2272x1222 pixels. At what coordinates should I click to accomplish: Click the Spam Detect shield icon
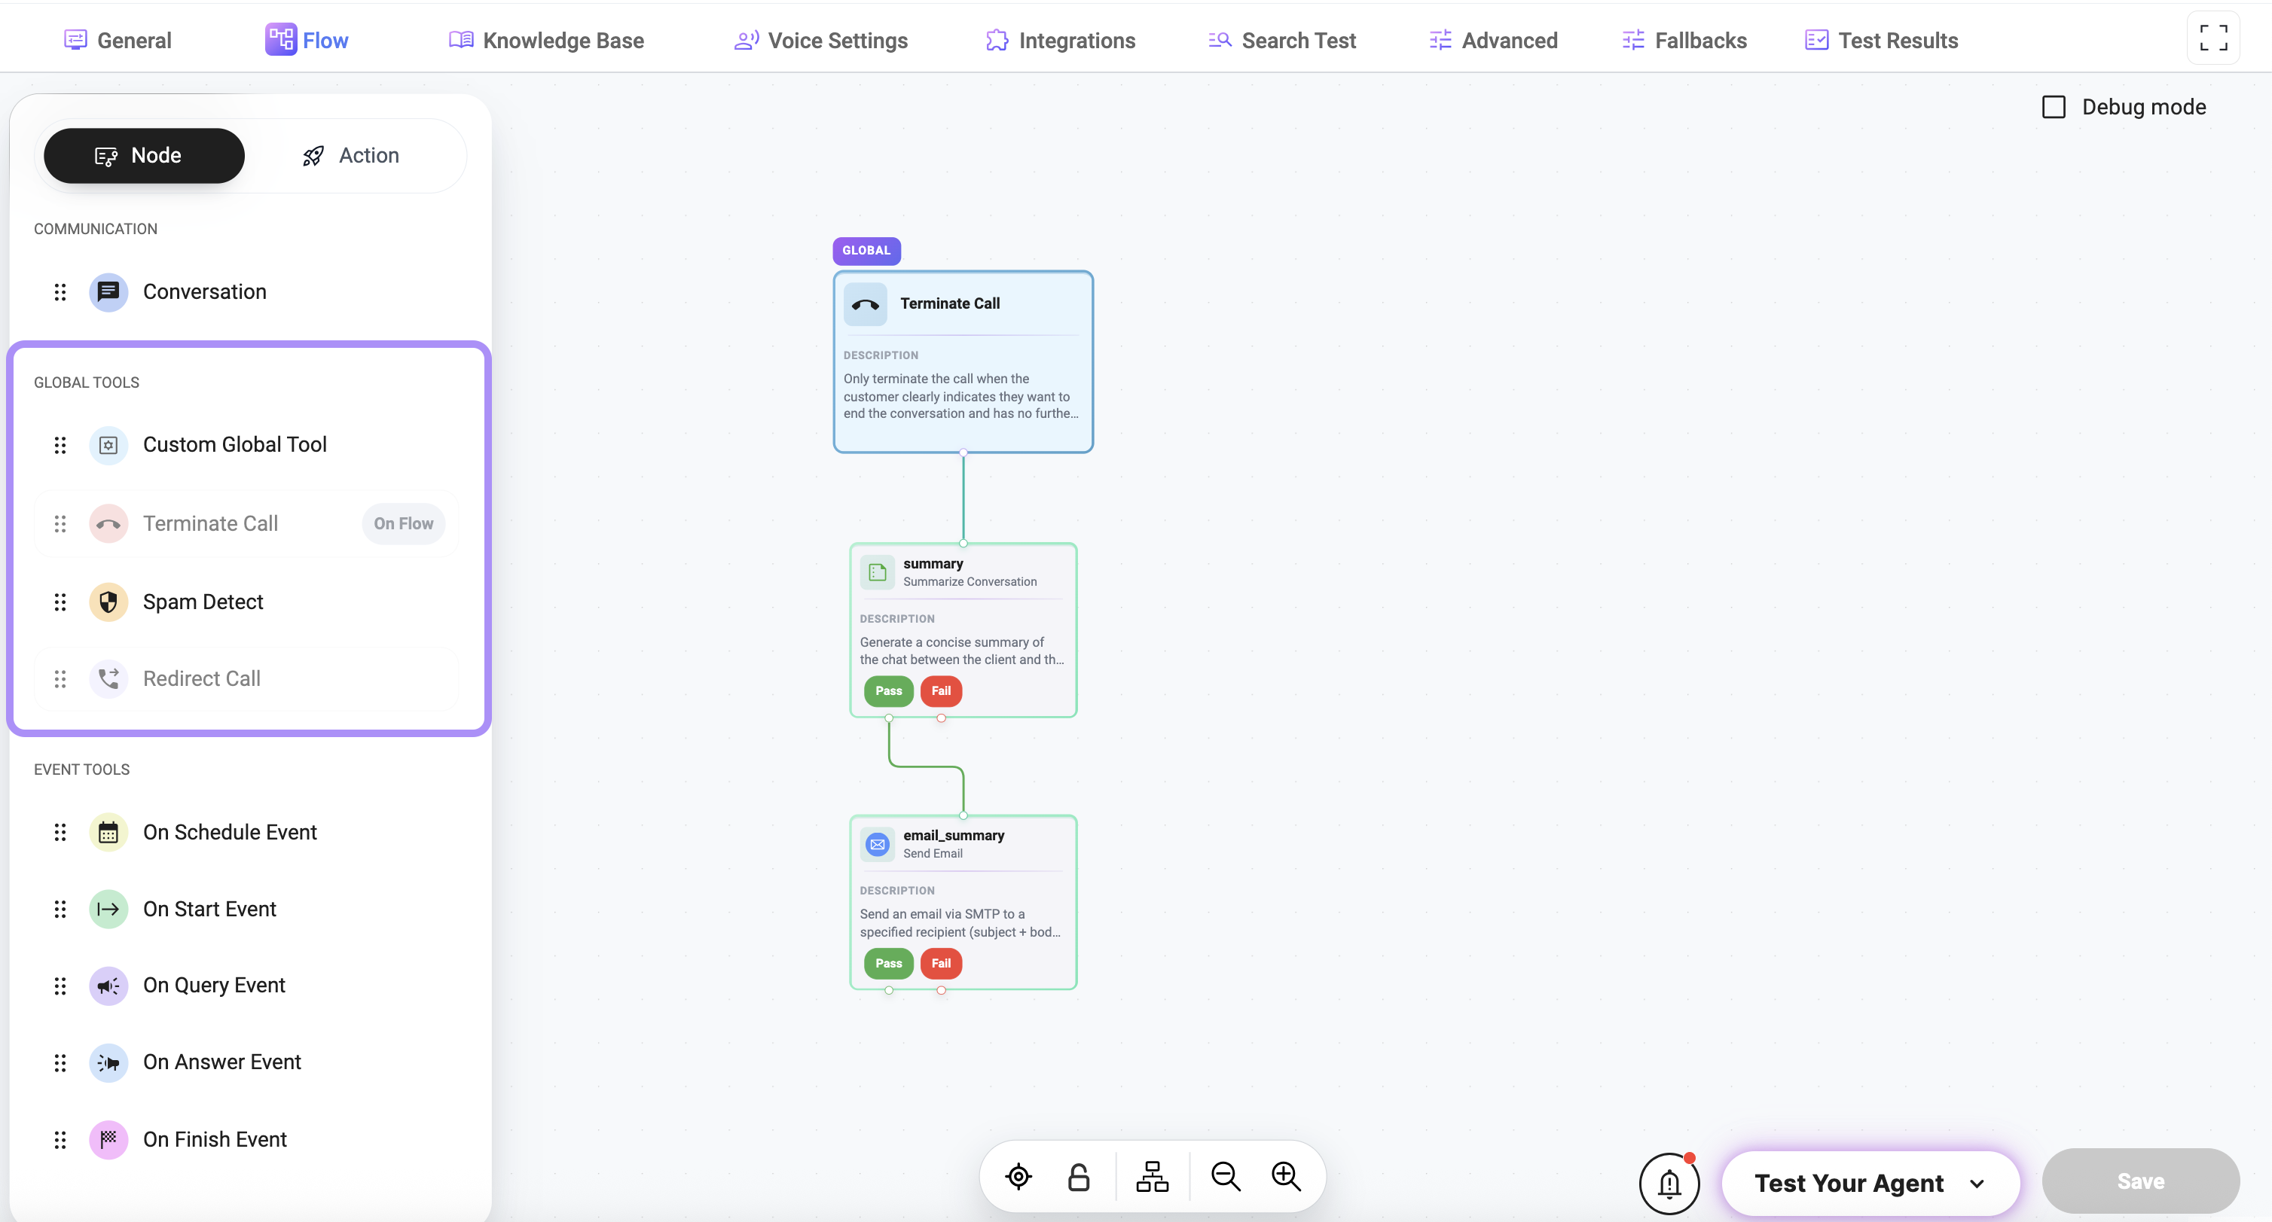tap(108, 602)
